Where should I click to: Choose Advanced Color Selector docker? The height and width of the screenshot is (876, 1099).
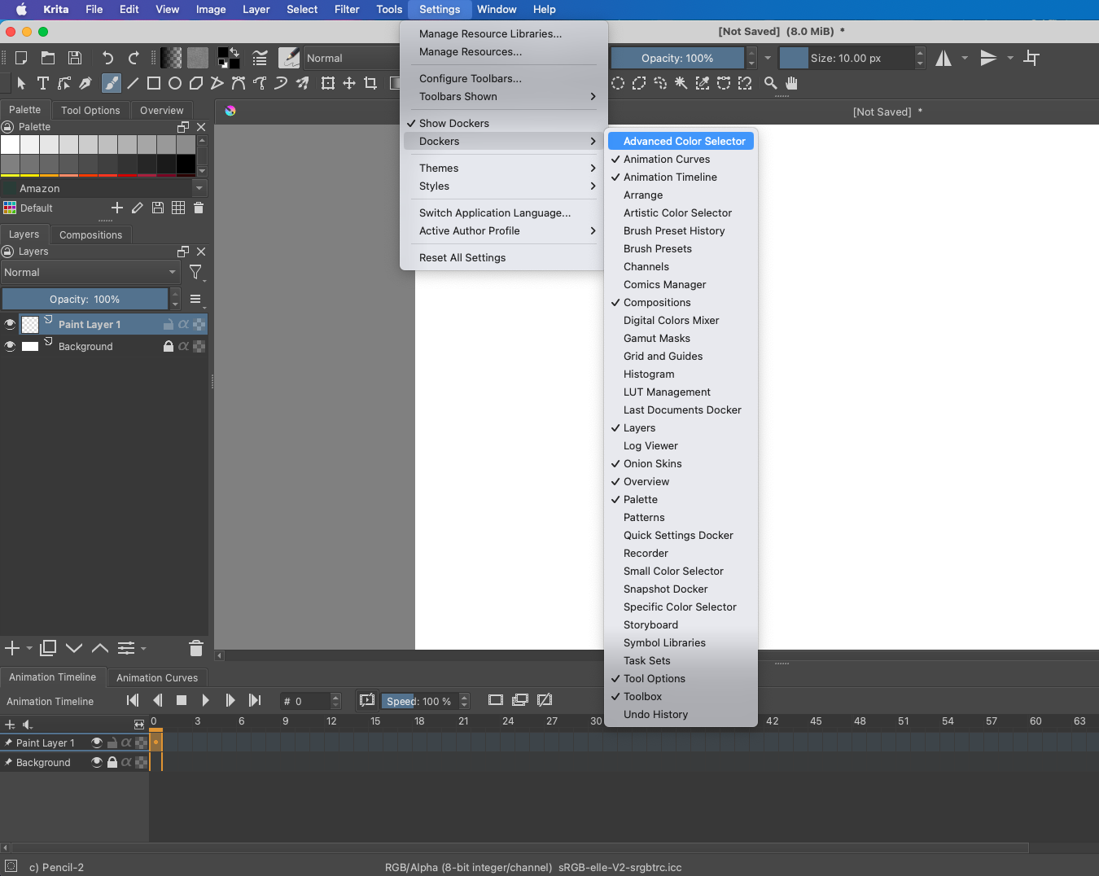[x=681, y=141]
